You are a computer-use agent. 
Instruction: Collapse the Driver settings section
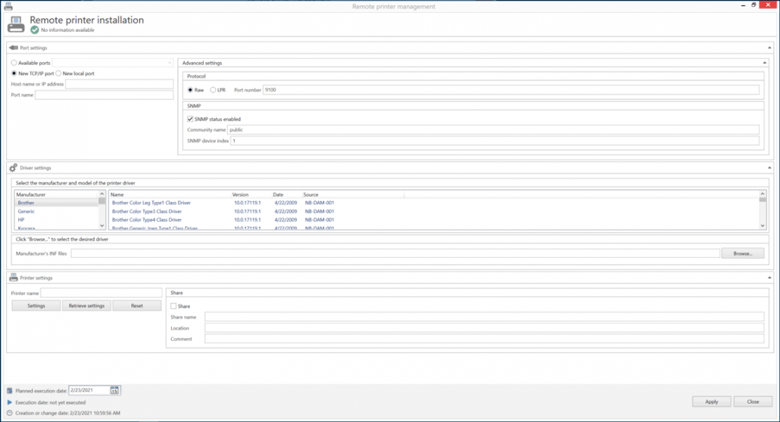(769, 167)
